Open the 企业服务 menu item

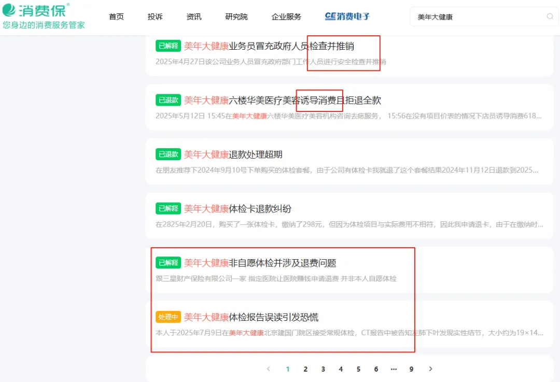(286, 17)
